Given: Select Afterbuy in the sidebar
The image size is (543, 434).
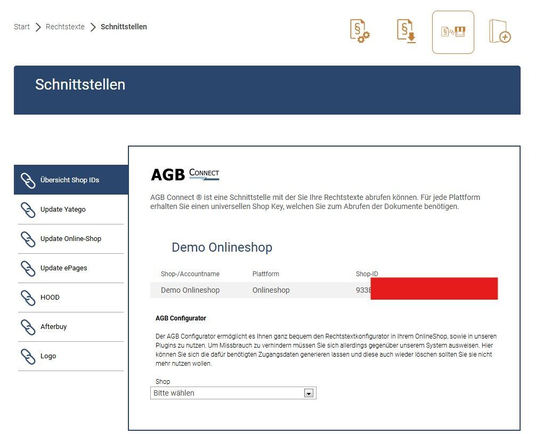Looking at the screenshot, I should point(71,327).
